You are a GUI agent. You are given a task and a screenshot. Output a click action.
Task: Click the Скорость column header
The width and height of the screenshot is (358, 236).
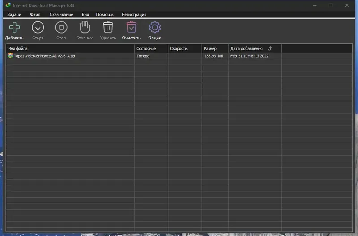pyautogui.click(x=185, y=49)
